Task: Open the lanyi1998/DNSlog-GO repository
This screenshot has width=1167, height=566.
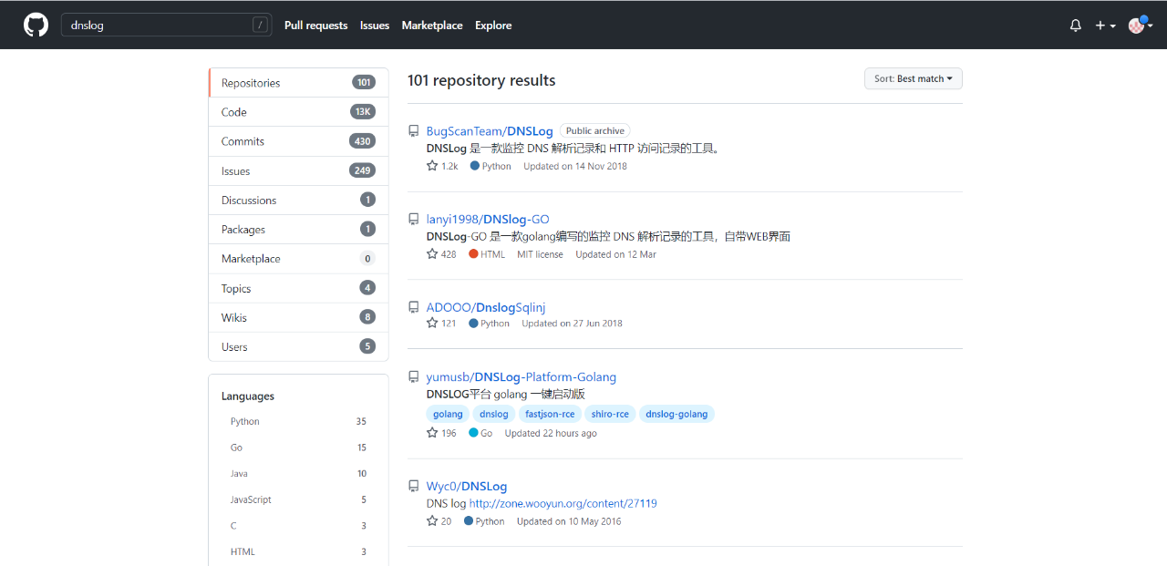Action: point(488,220)
